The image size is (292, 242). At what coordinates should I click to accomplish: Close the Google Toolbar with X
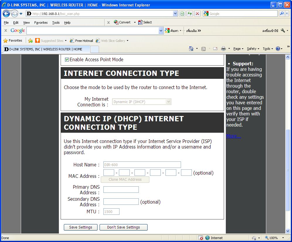coord(6,30)
